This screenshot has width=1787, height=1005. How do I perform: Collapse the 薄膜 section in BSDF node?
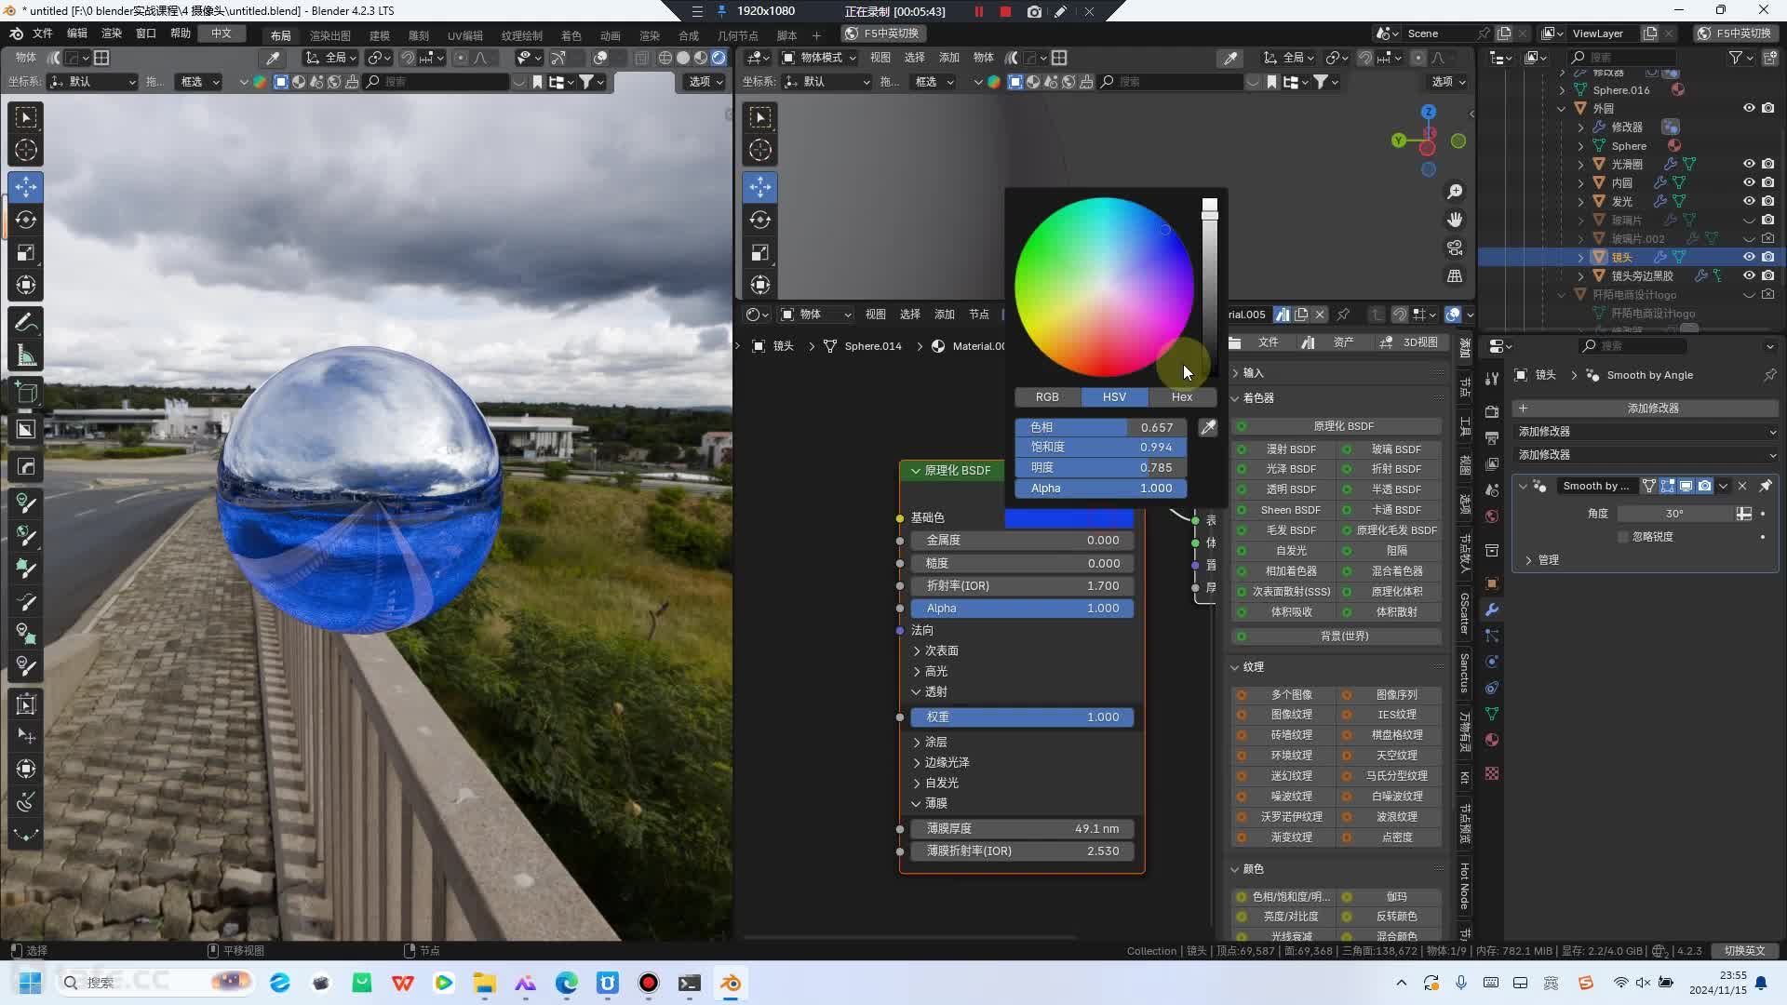[930, 803]
